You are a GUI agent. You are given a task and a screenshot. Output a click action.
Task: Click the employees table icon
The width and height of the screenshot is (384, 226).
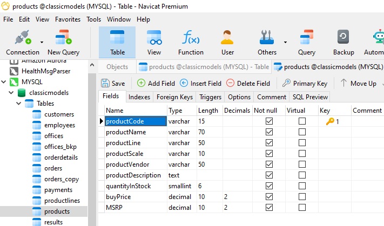click(x=37, y=125)
